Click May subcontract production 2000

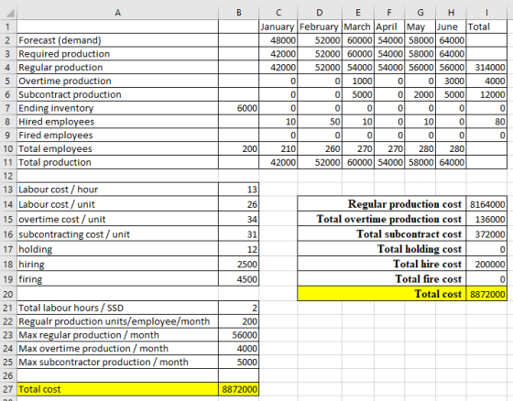pos(420,94)
